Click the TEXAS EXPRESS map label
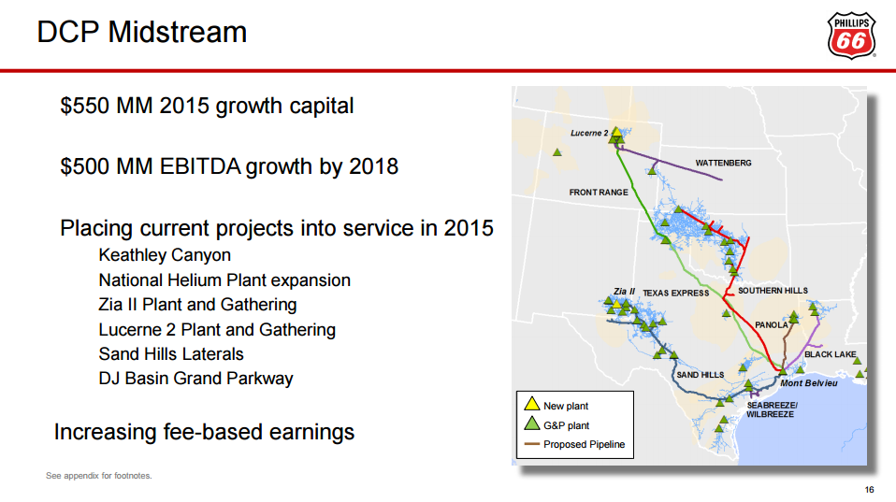 [x=676, y=293]
